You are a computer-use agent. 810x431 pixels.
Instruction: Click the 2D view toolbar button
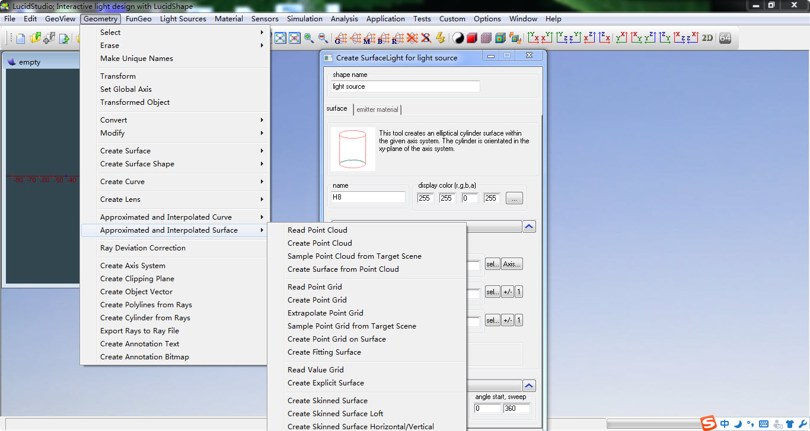(707, 38)
